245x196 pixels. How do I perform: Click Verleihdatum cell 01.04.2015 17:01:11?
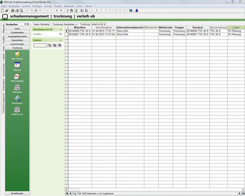pos(104,31)
